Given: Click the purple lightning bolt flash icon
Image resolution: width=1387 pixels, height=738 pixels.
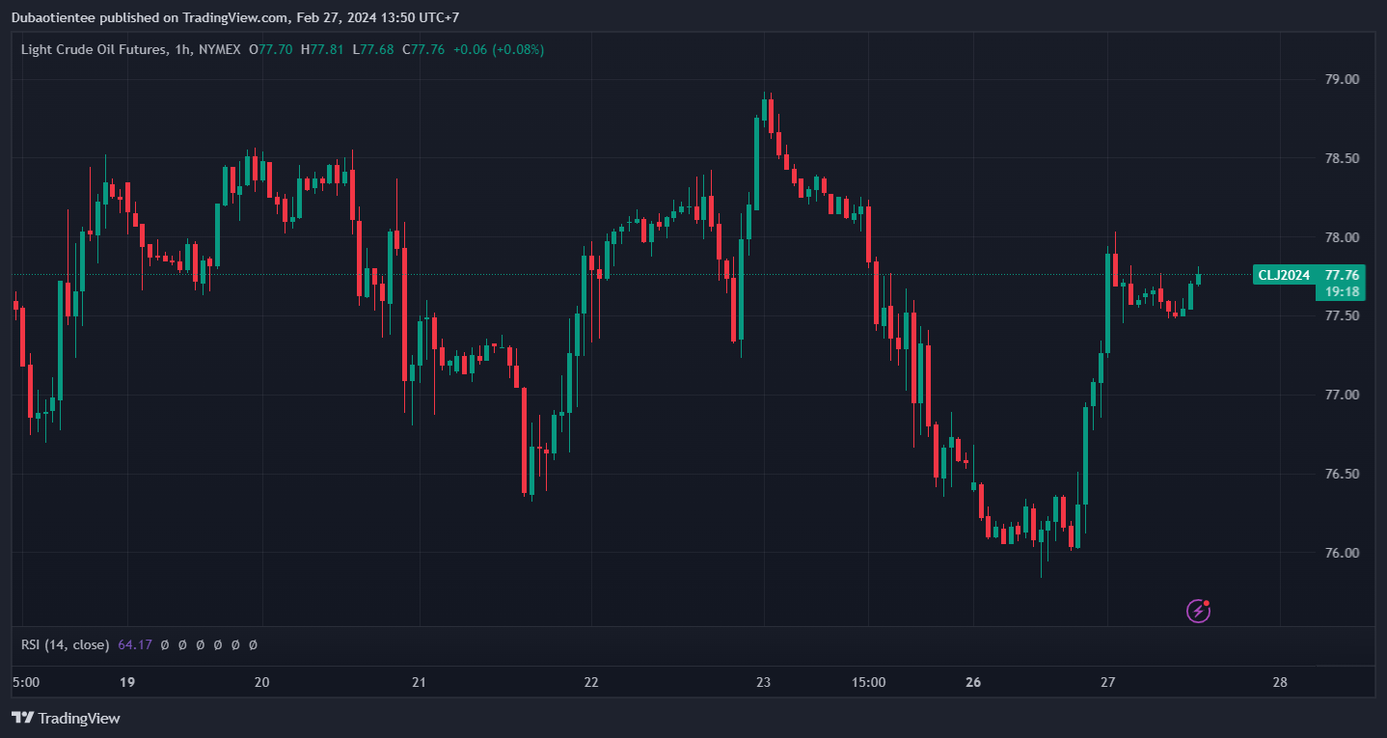Looking at the screenshot, I should (1199, 611).
